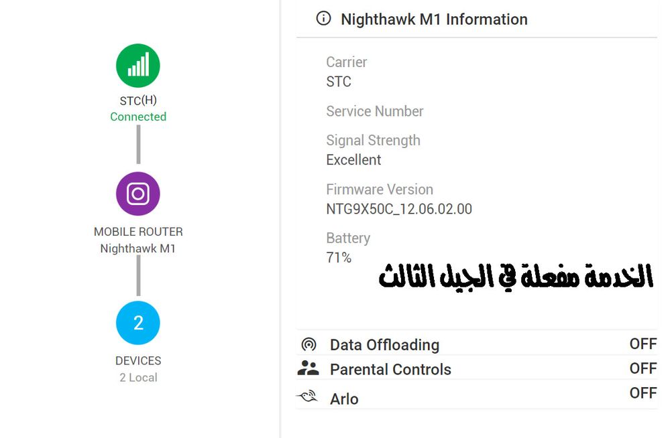Click the 2 Local devices text
670x438 pixels.
[x=138, y=377]
